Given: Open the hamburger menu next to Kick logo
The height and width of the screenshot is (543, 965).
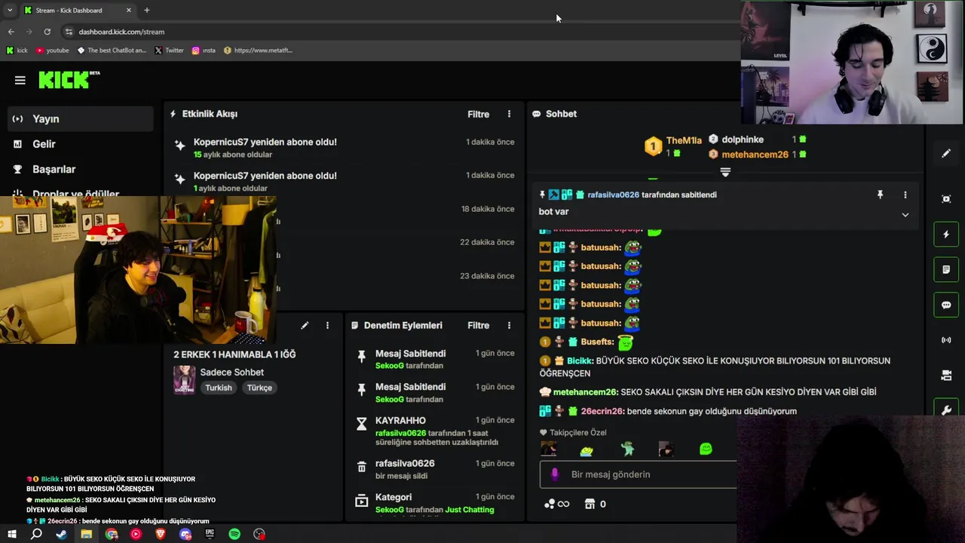Looking at the screenshot, I should point(20,80).
